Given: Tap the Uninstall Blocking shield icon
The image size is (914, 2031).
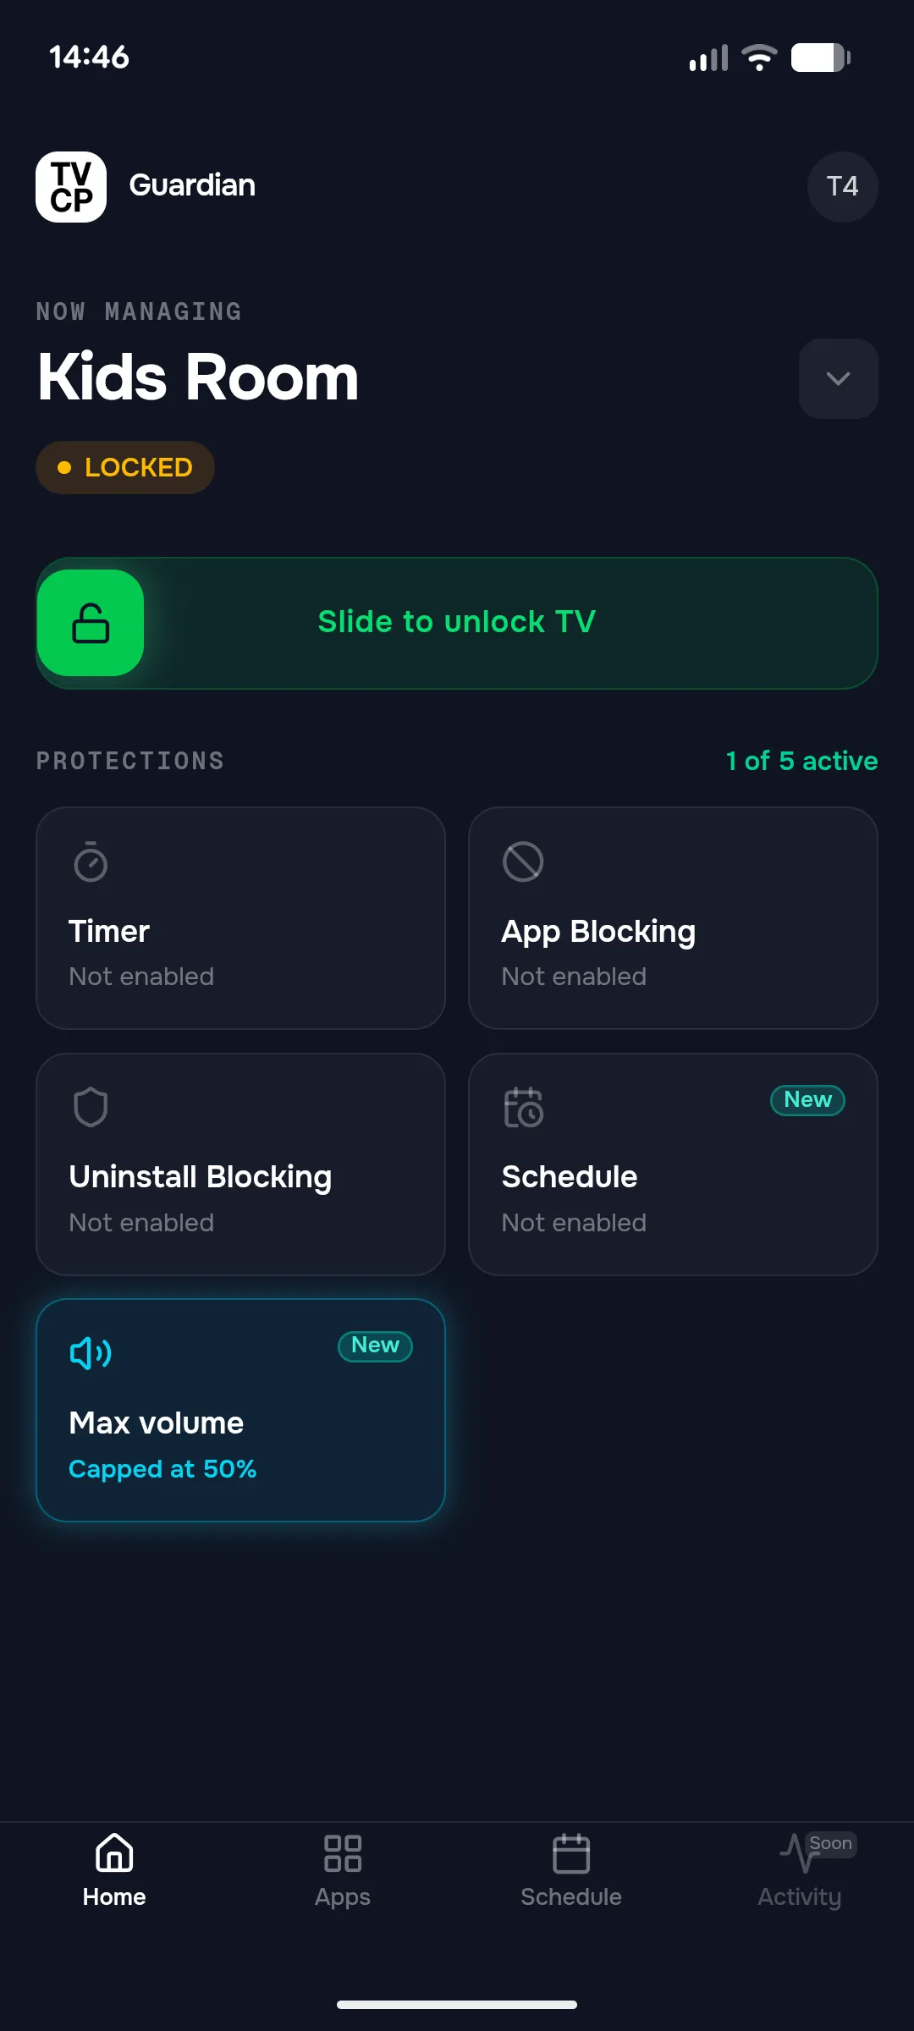Looking at the screenshot, I should pos(91,1107).
